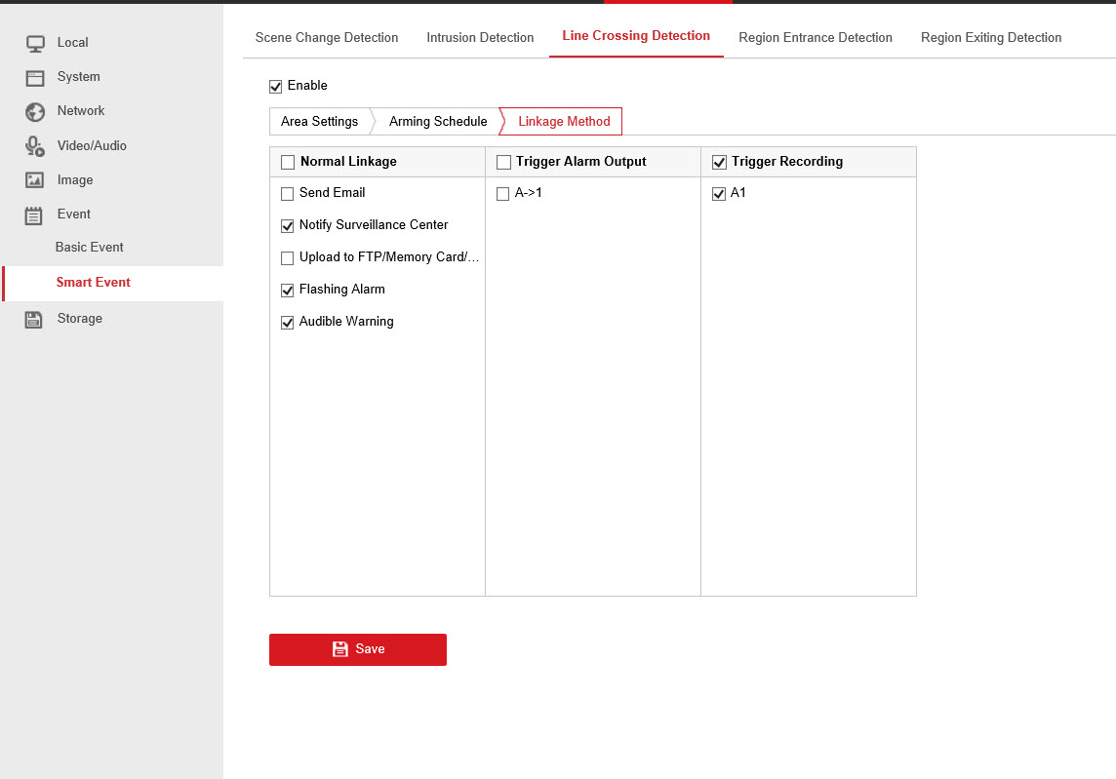Open Basic Event in the sidebar
Image resolution: width=1116 pixels, height=779 pixels.
click(90, 248)
